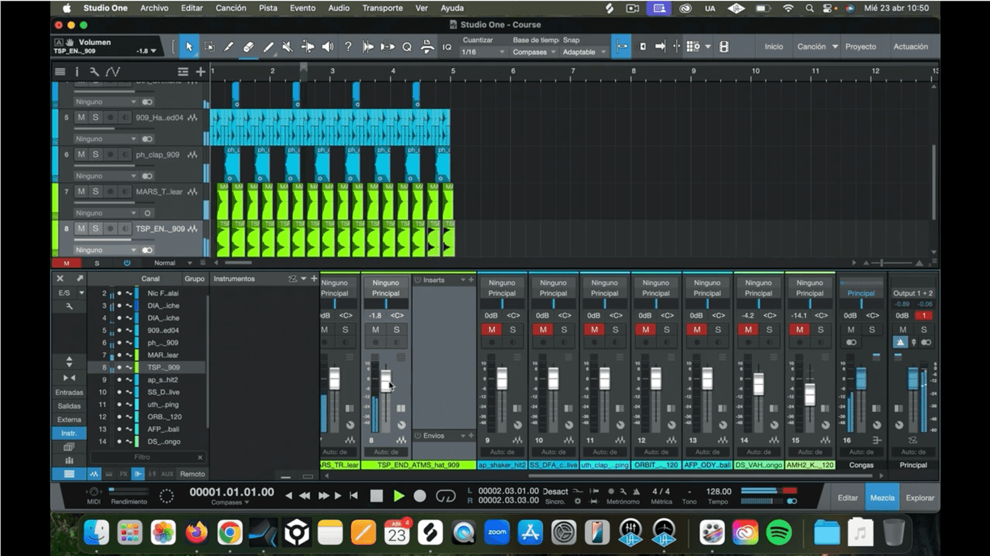Viewport: 990px width, 556px height.
Task: Click the Remoto button
Action: pyautogui.click(x=192, y=474)
